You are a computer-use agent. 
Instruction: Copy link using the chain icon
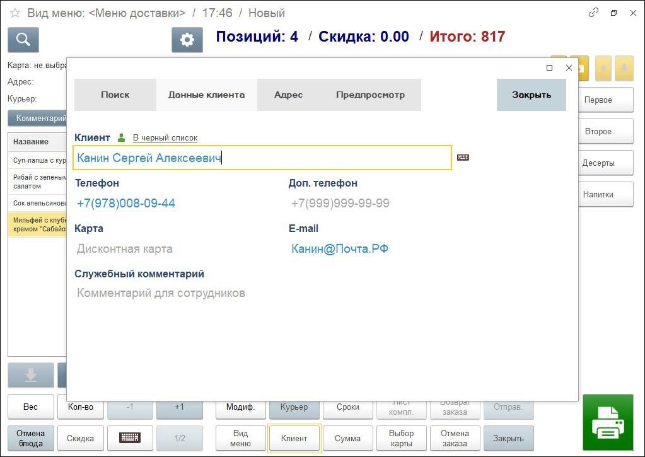pyautogui.click(x=593, y=13)
